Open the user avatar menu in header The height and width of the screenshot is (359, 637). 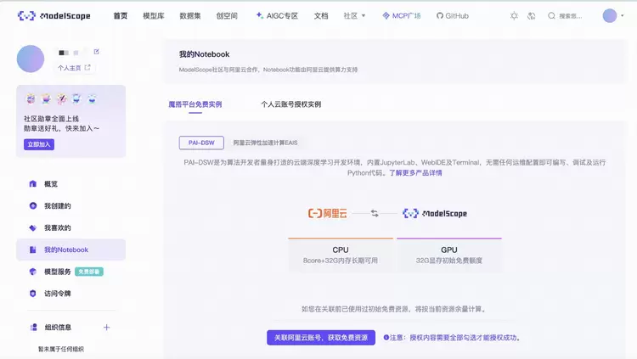610,15
